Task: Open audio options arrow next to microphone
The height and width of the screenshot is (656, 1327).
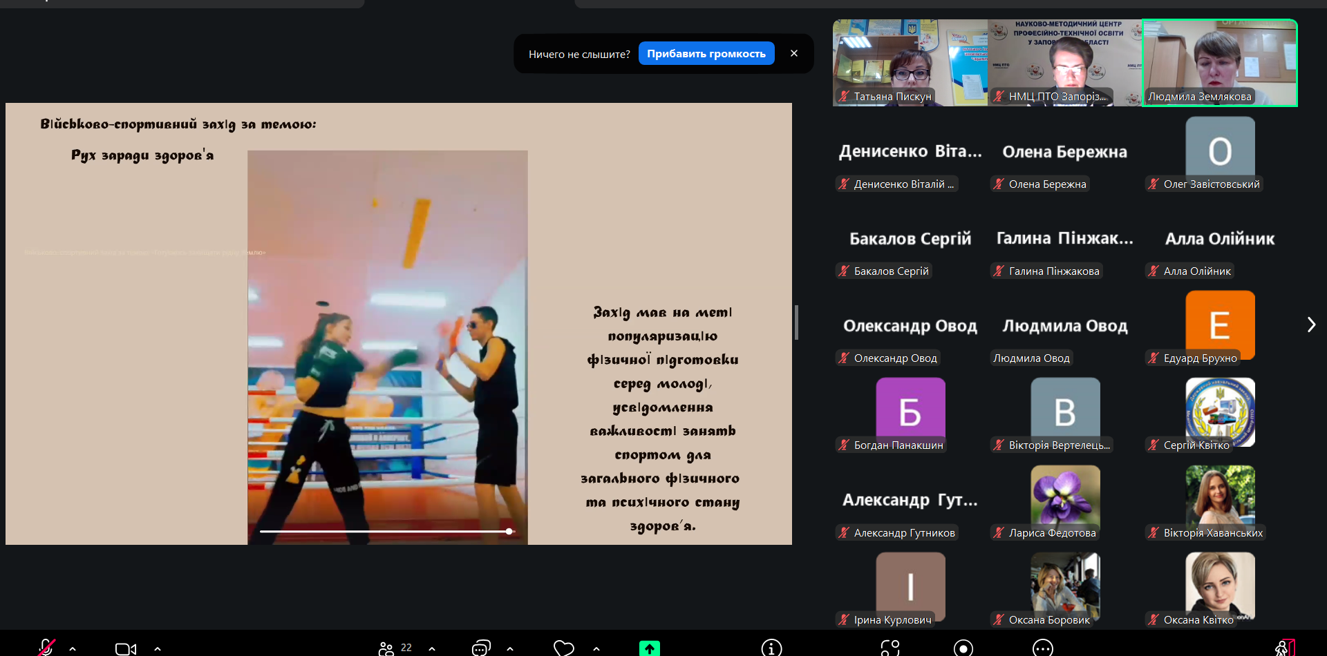Action: 73,648
